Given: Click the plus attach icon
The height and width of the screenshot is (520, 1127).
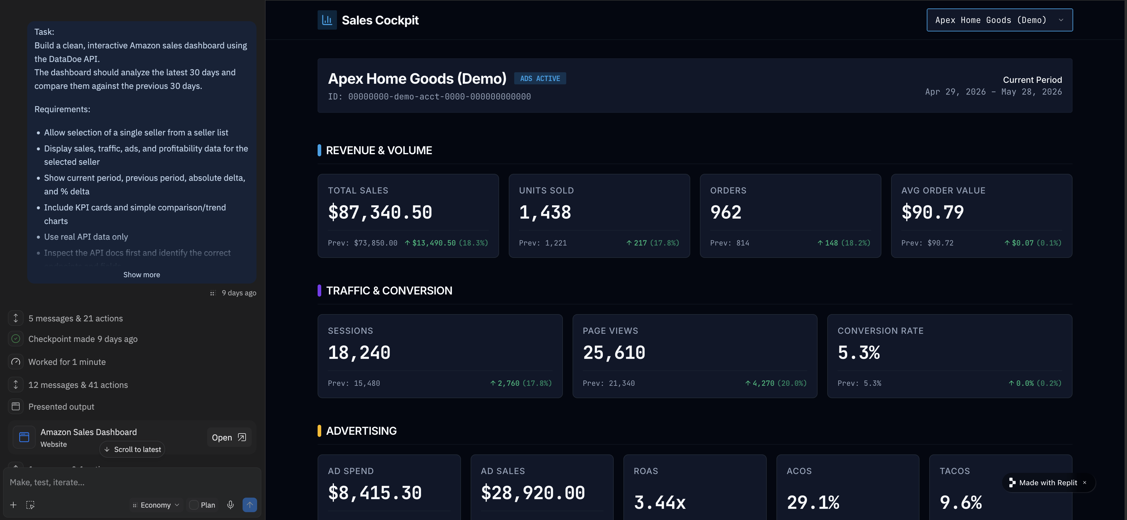Looking at the screenshot, I should (x=14, y=505).
